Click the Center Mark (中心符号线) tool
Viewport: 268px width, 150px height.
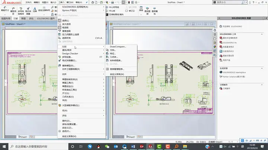[x=112, y=7]
